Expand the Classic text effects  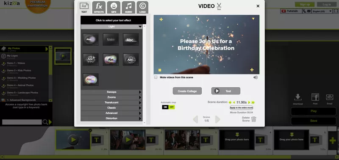pos(111,108)
